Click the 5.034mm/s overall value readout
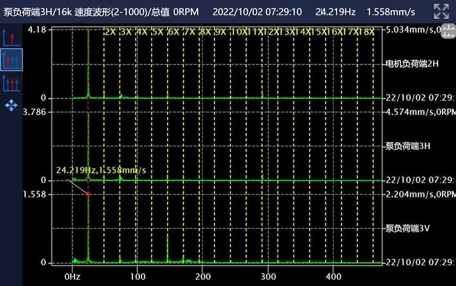Image resolution: width=456 pixels, height=286 pixels. click(410, 30)
